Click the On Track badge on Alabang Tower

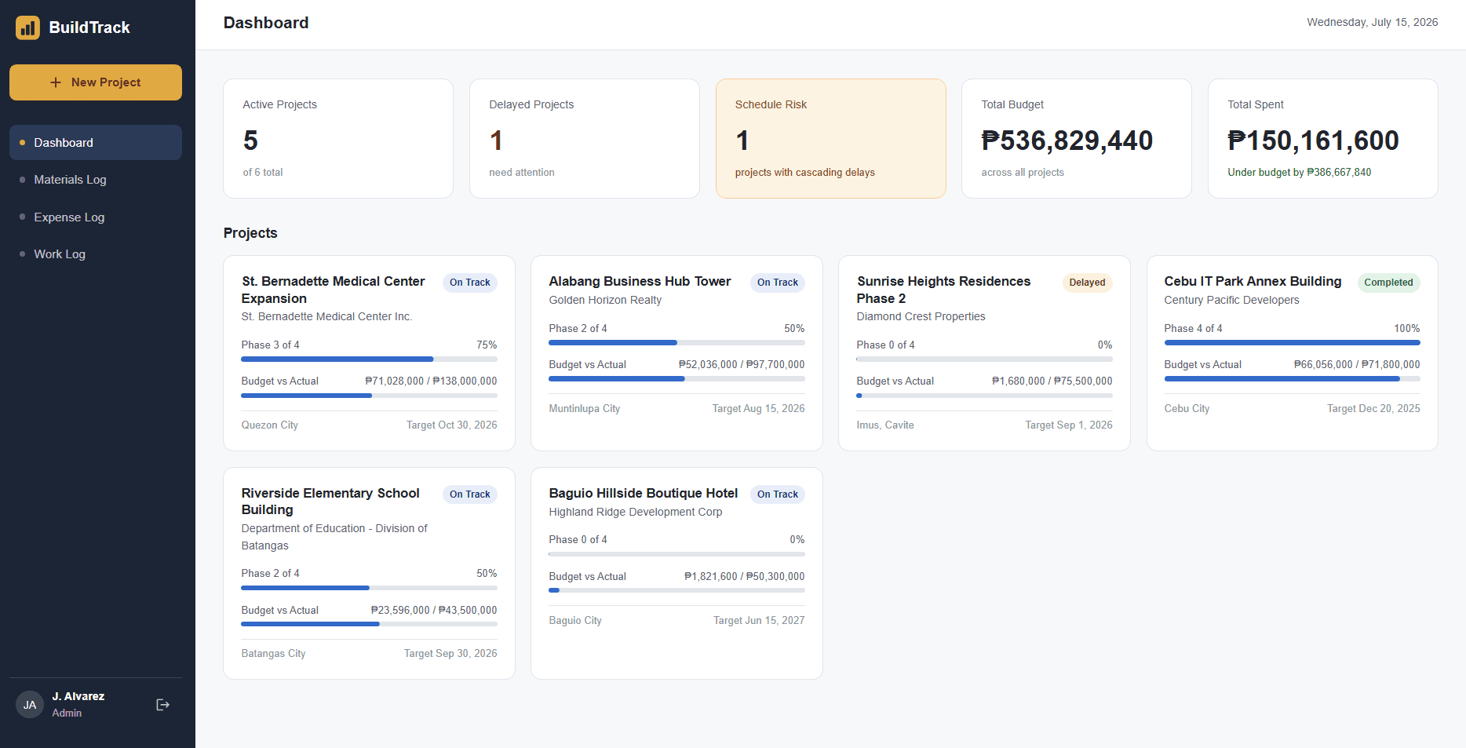(778, 283)
